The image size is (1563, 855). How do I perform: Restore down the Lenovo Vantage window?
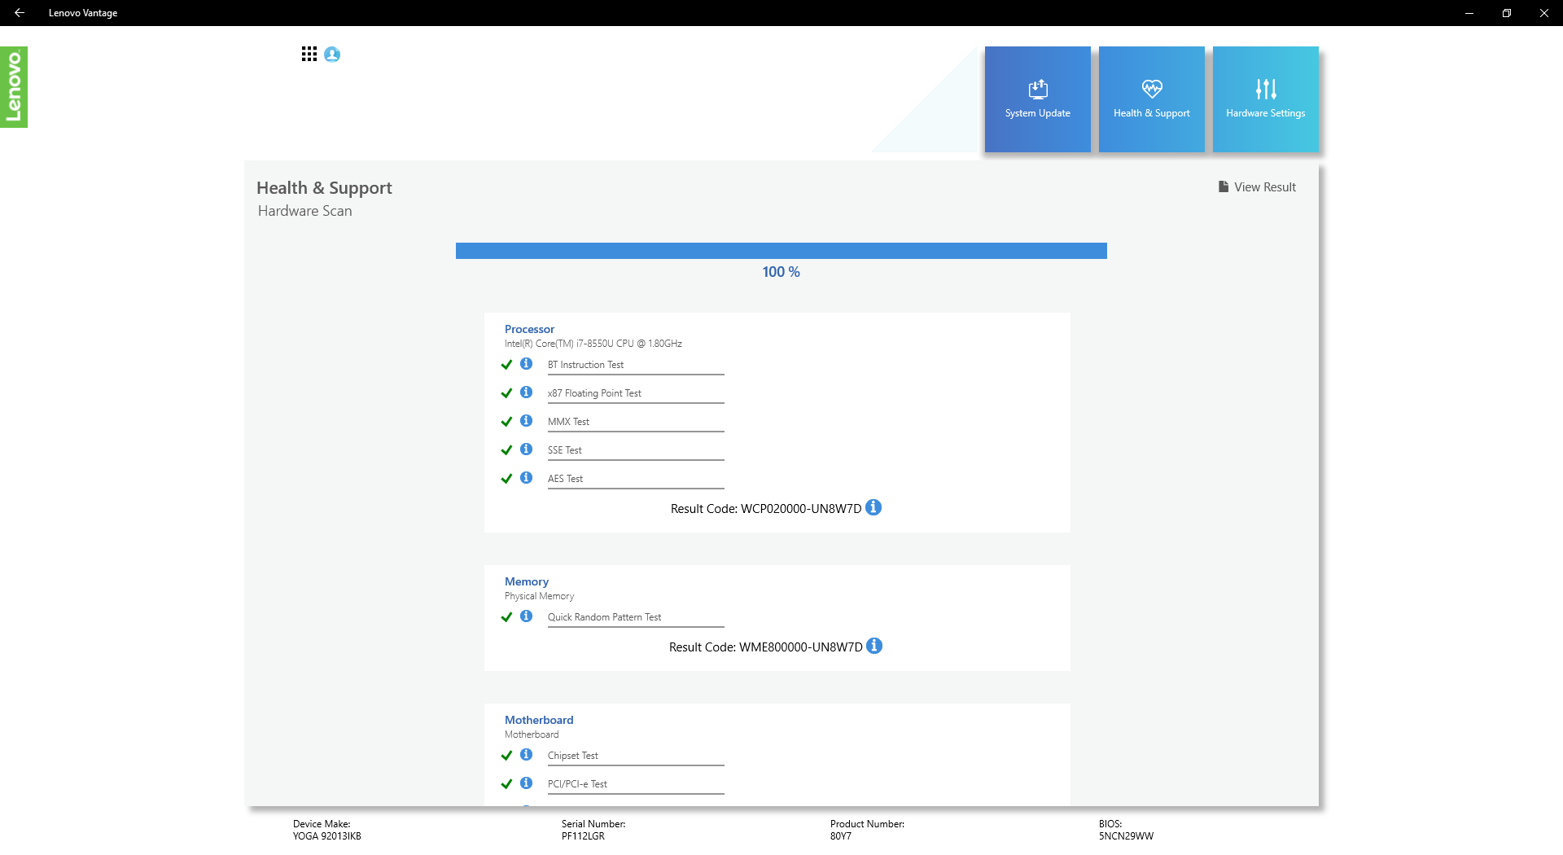click(1507, 13)
